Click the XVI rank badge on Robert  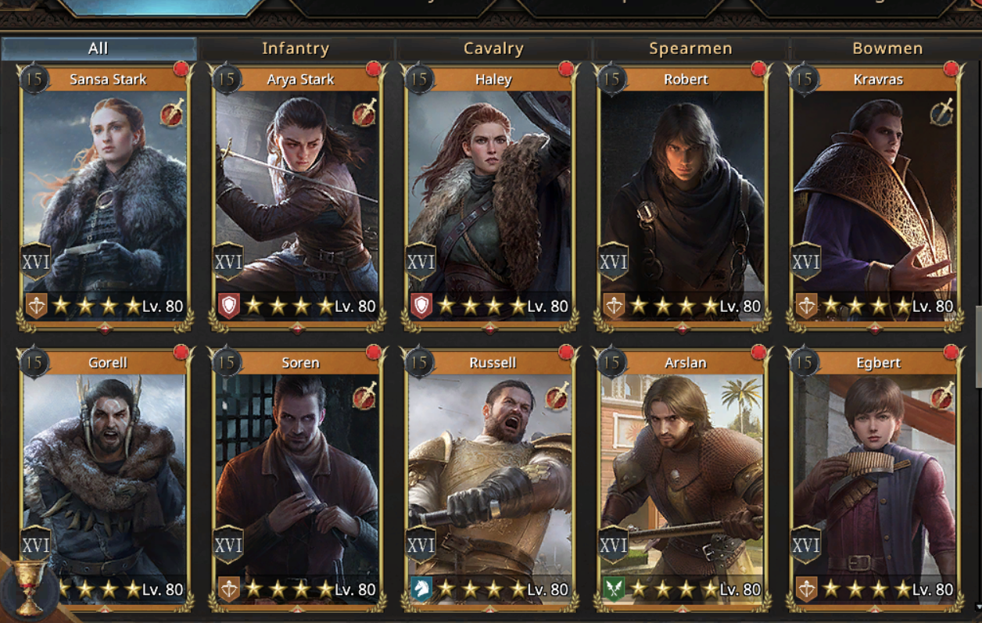613,262
